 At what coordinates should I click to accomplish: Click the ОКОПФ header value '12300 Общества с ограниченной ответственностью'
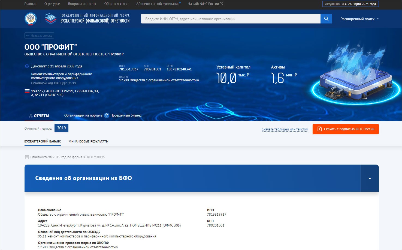[x=159, y=80]
